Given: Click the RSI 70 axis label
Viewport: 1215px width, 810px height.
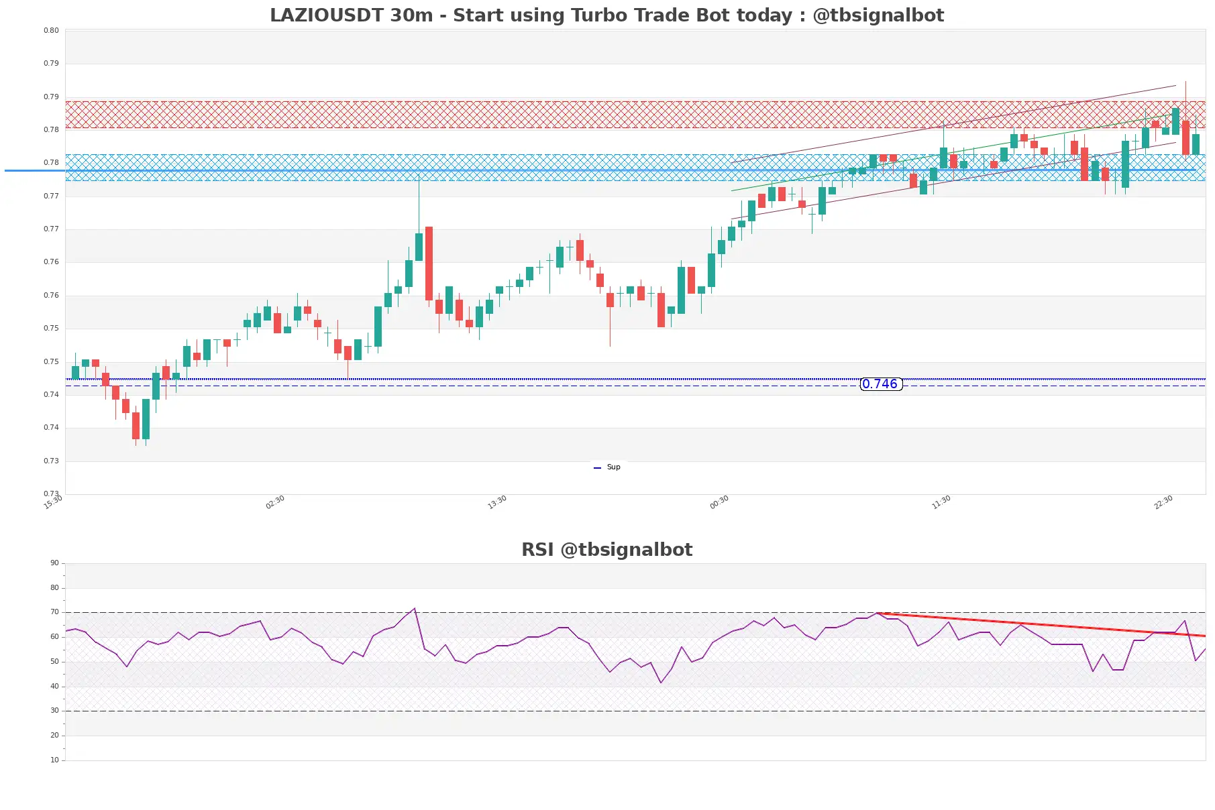Looking at the screenshot, I should 54,612.
